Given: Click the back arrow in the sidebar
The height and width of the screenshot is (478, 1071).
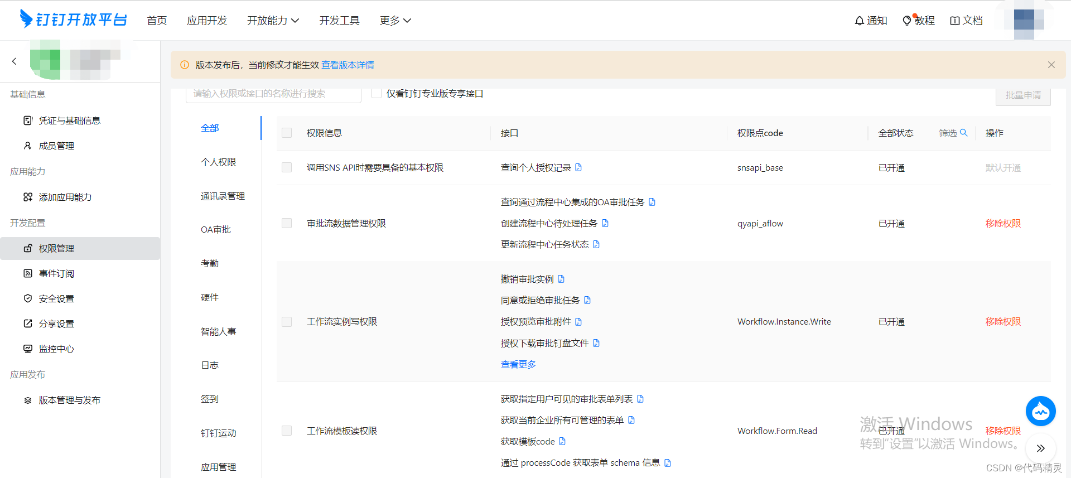Looking at the screenshot, I should tap(15, 61).
